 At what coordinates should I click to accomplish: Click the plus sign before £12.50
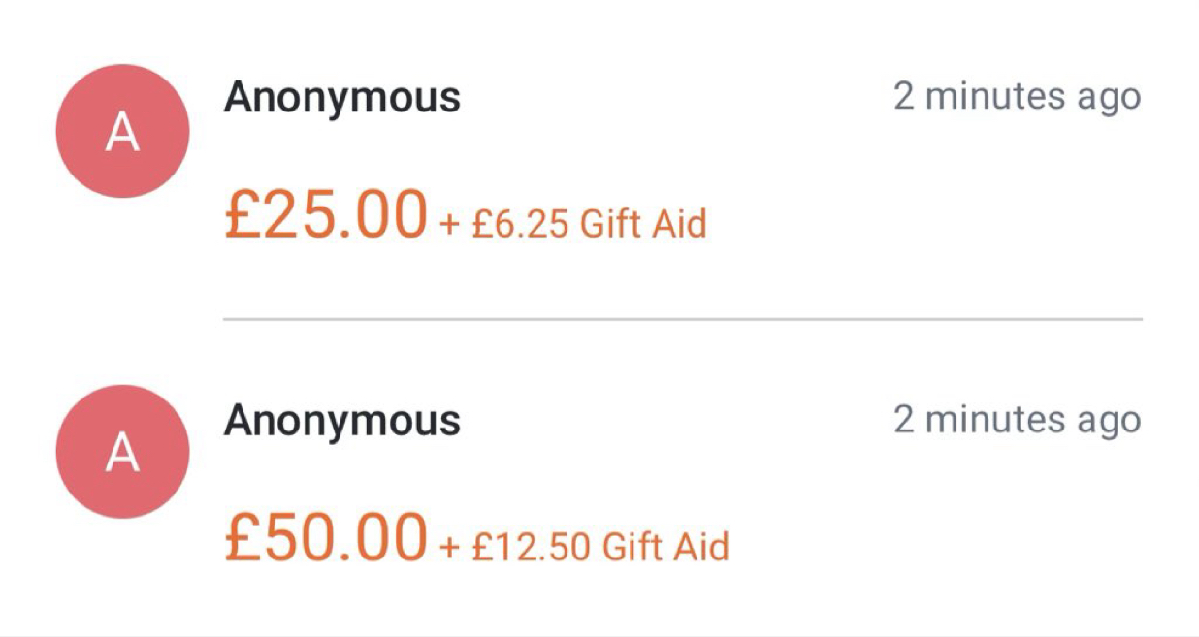coord(448,547)
